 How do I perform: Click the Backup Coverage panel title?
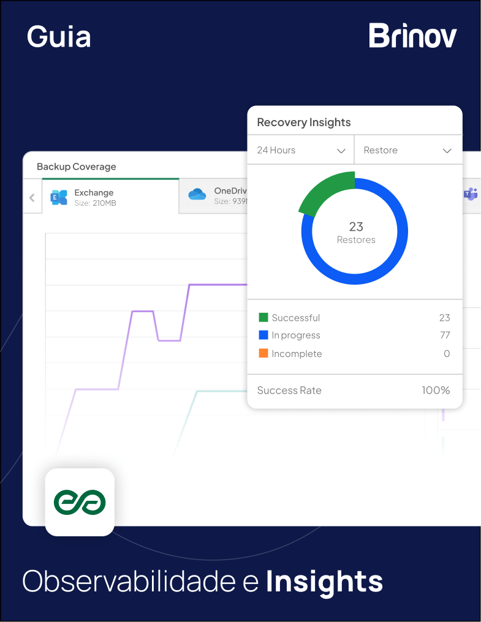click(x=76, y=167)
